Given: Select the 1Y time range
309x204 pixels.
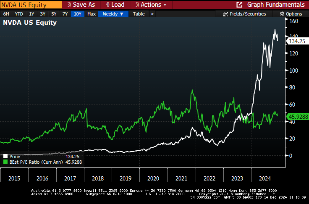Looking at the screenshot, I should 31,14.
